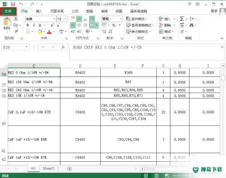Click the Find & Select binoculars icon
This screenshot has width=226, height=178.
[192, 25]
